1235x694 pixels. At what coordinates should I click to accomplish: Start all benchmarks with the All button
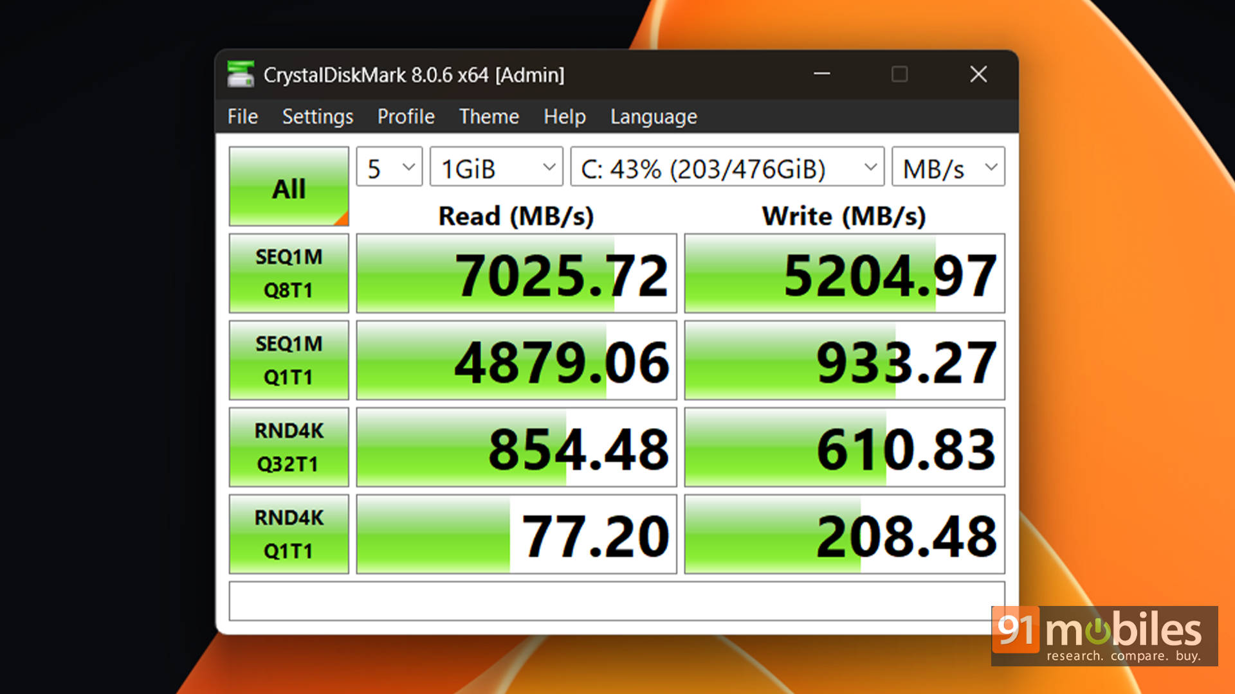pyautogui.click(x=289, y=186)
